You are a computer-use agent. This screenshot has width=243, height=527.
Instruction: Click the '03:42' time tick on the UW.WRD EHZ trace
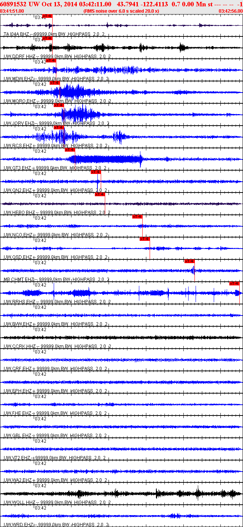40,508
